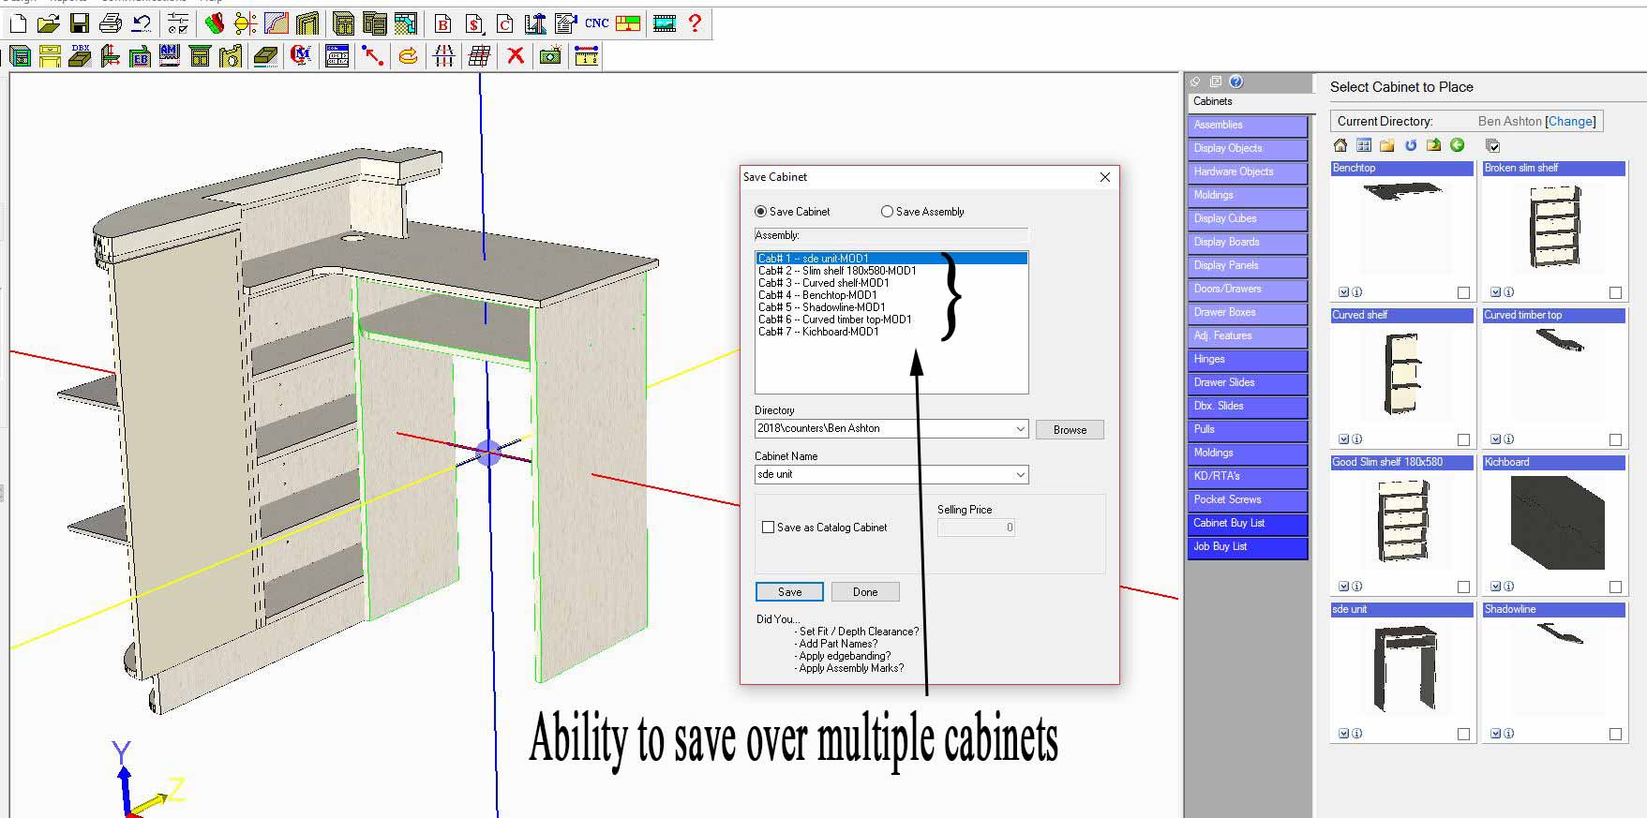Screen dimensions: 1647x818
Task: Expand the Directory dropdown
Action: pyautogui.click(x=1020, y=429)
